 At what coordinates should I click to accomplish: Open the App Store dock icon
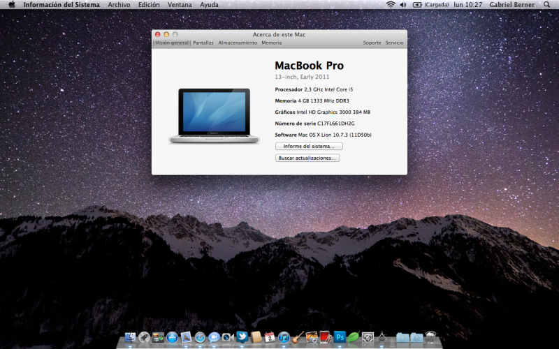172,337
